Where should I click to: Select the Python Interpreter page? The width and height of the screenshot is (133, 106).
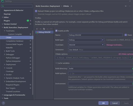[13, 61]
